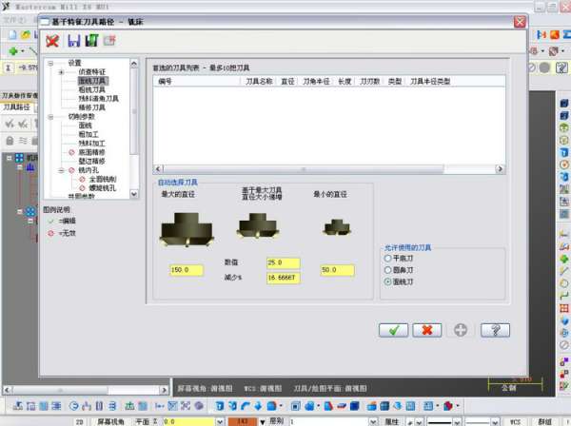Click the 16.66667 reduce percent field
571x426 pixels.
(x=284, y=278)
